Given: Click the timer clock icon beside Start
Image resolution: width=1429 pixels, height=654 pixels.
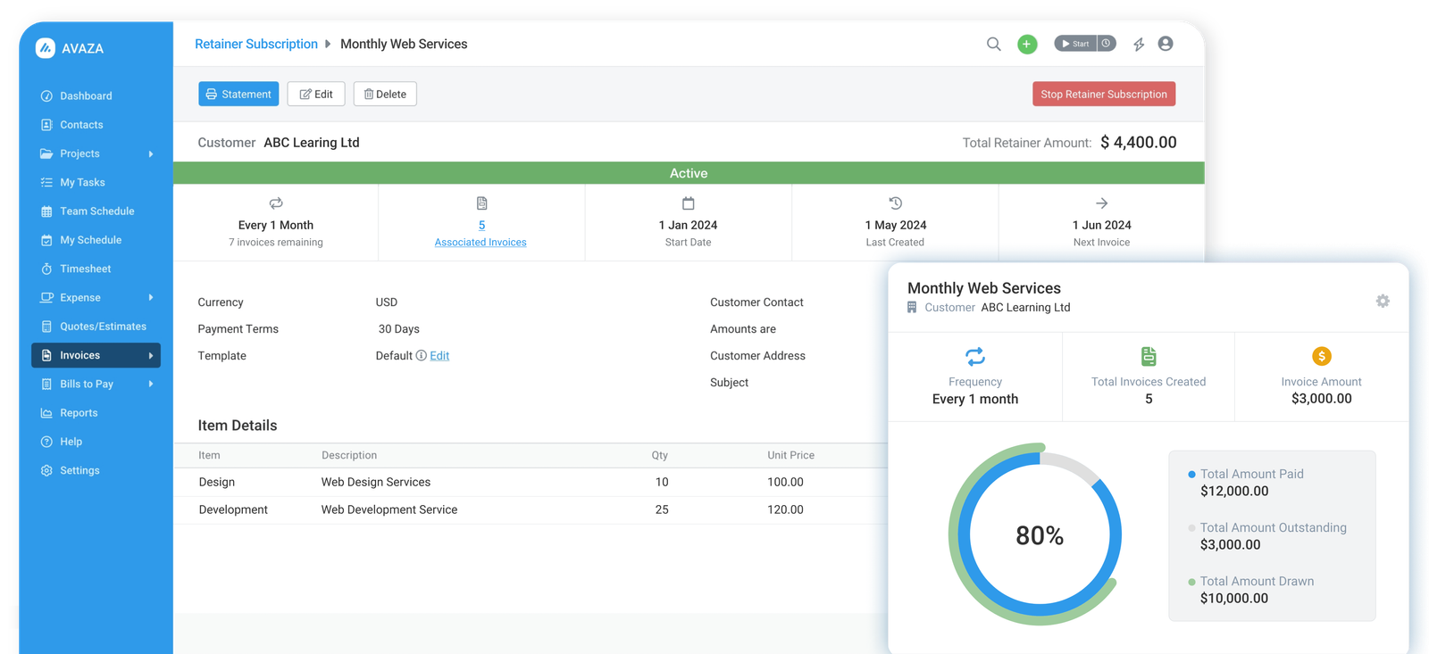Looking at the screenshot, I should [1107, 44].
